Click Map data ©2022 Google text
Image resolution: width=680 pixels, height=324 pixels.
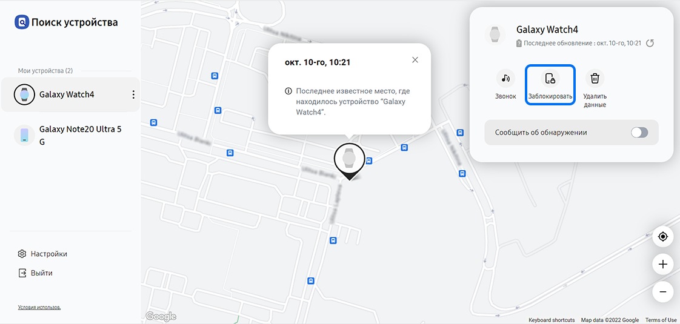coord(610,320)
